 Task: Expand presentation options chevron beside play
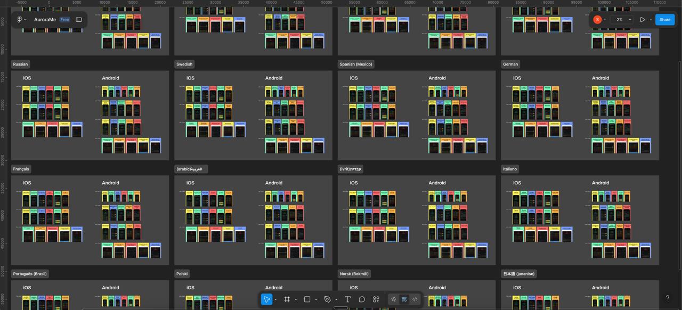pyautogui.click(x=651, y=20)
